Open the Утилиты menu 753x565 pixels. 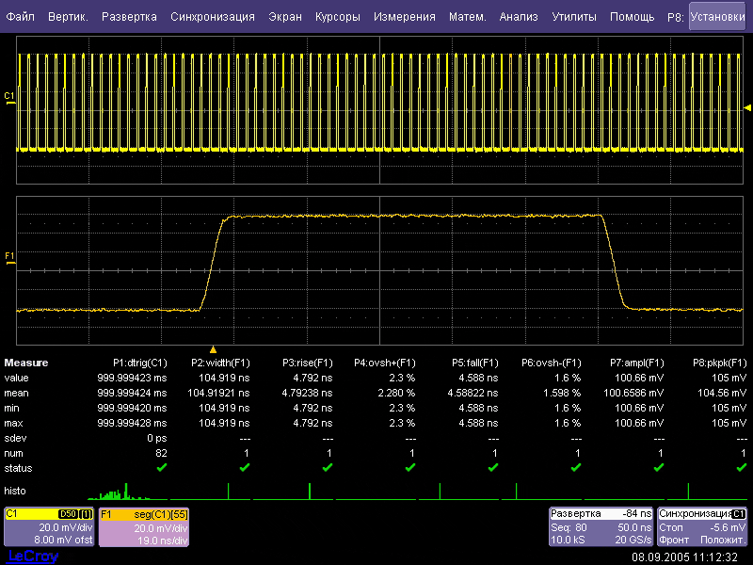coord(573,17)
